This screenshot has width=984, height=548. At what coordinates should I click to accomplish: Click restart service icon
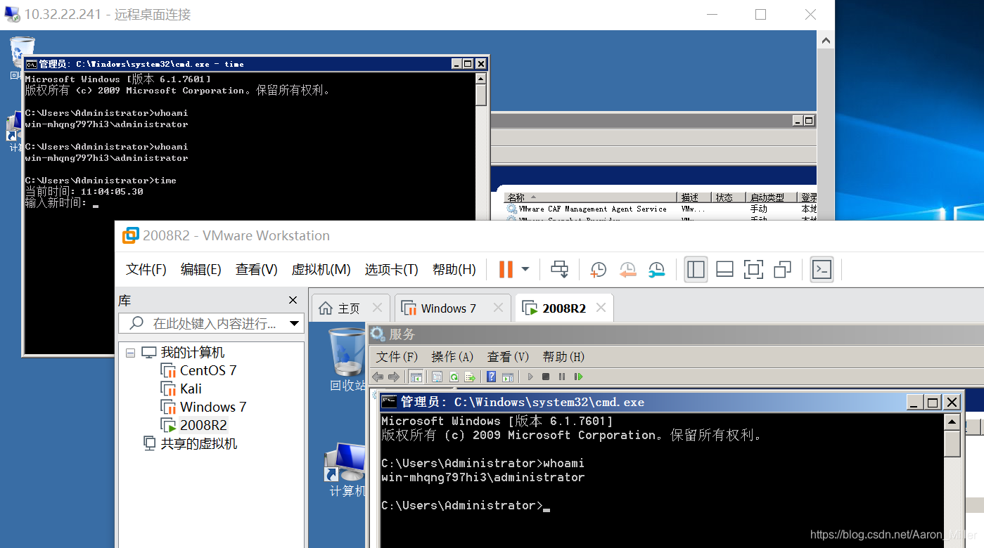[x=578, y=377]
